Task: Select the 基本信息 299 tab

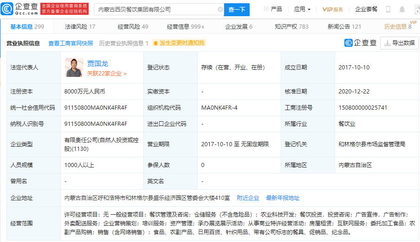Action: coord(27,27)
